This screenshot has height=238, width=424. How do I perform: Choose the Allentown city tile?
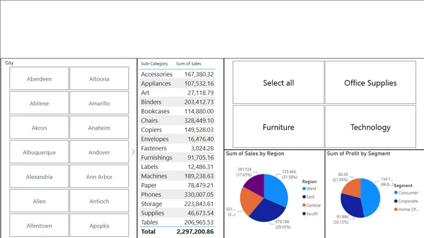(39, 225)
